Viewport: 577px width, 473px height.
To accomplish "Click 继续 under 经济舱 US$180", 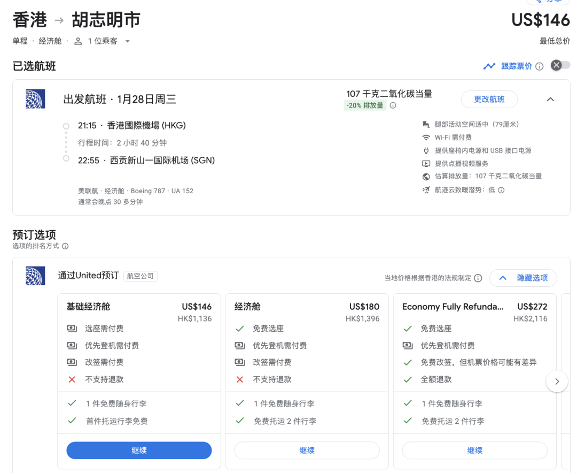I will 307,451.
